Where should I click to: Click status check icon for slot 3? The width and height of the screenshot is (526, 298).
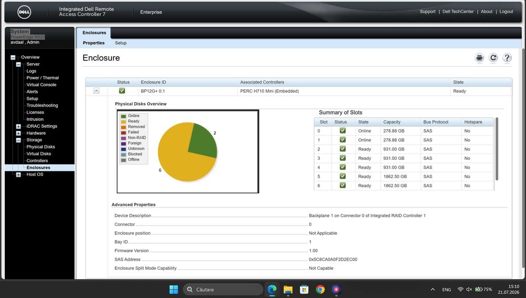coord(342,158)
